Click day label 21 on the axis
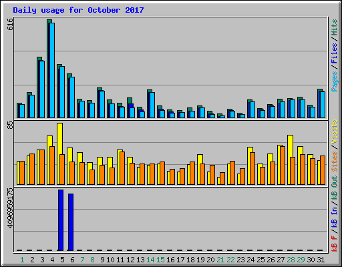 pos(220,260)
